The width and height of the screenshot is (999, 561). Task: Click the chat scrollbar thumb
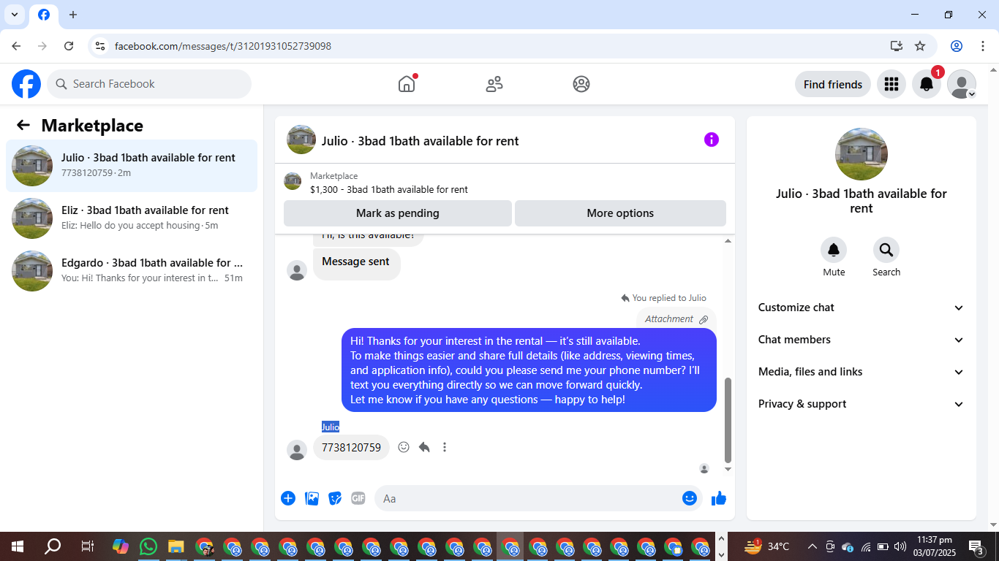(x=728, y=420)
